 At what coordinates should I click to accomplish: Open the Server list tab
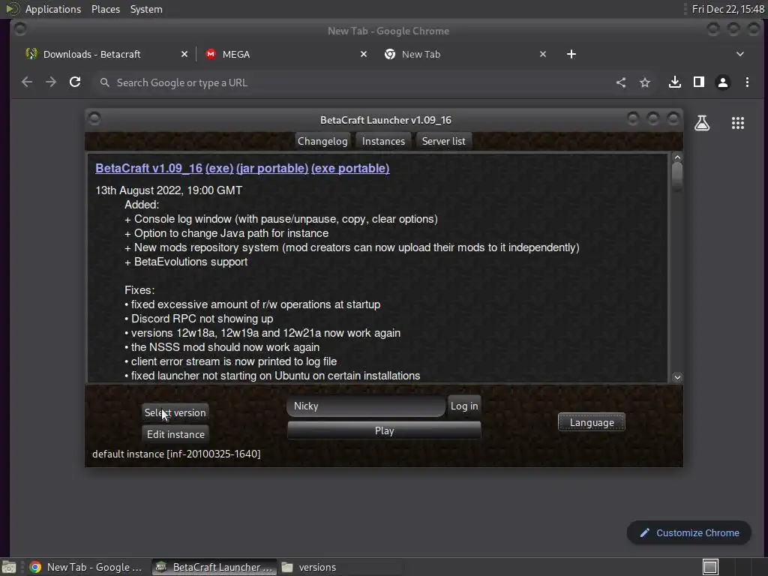coord(444,141)
